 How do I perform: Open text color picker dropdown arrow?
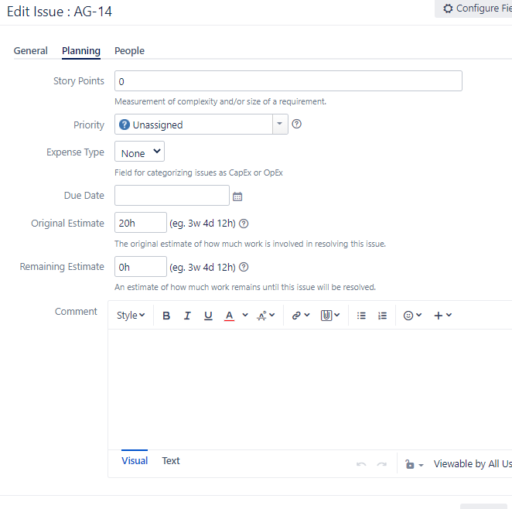(x=245, y=315)
